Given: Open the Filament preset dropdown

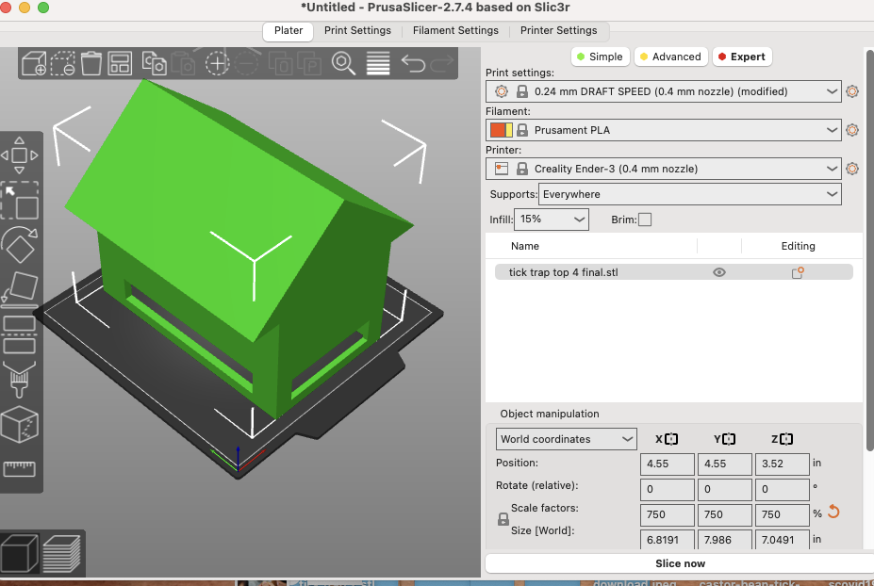Looking at the screenshot, I should pyautogui.click(x=664, y=130).
